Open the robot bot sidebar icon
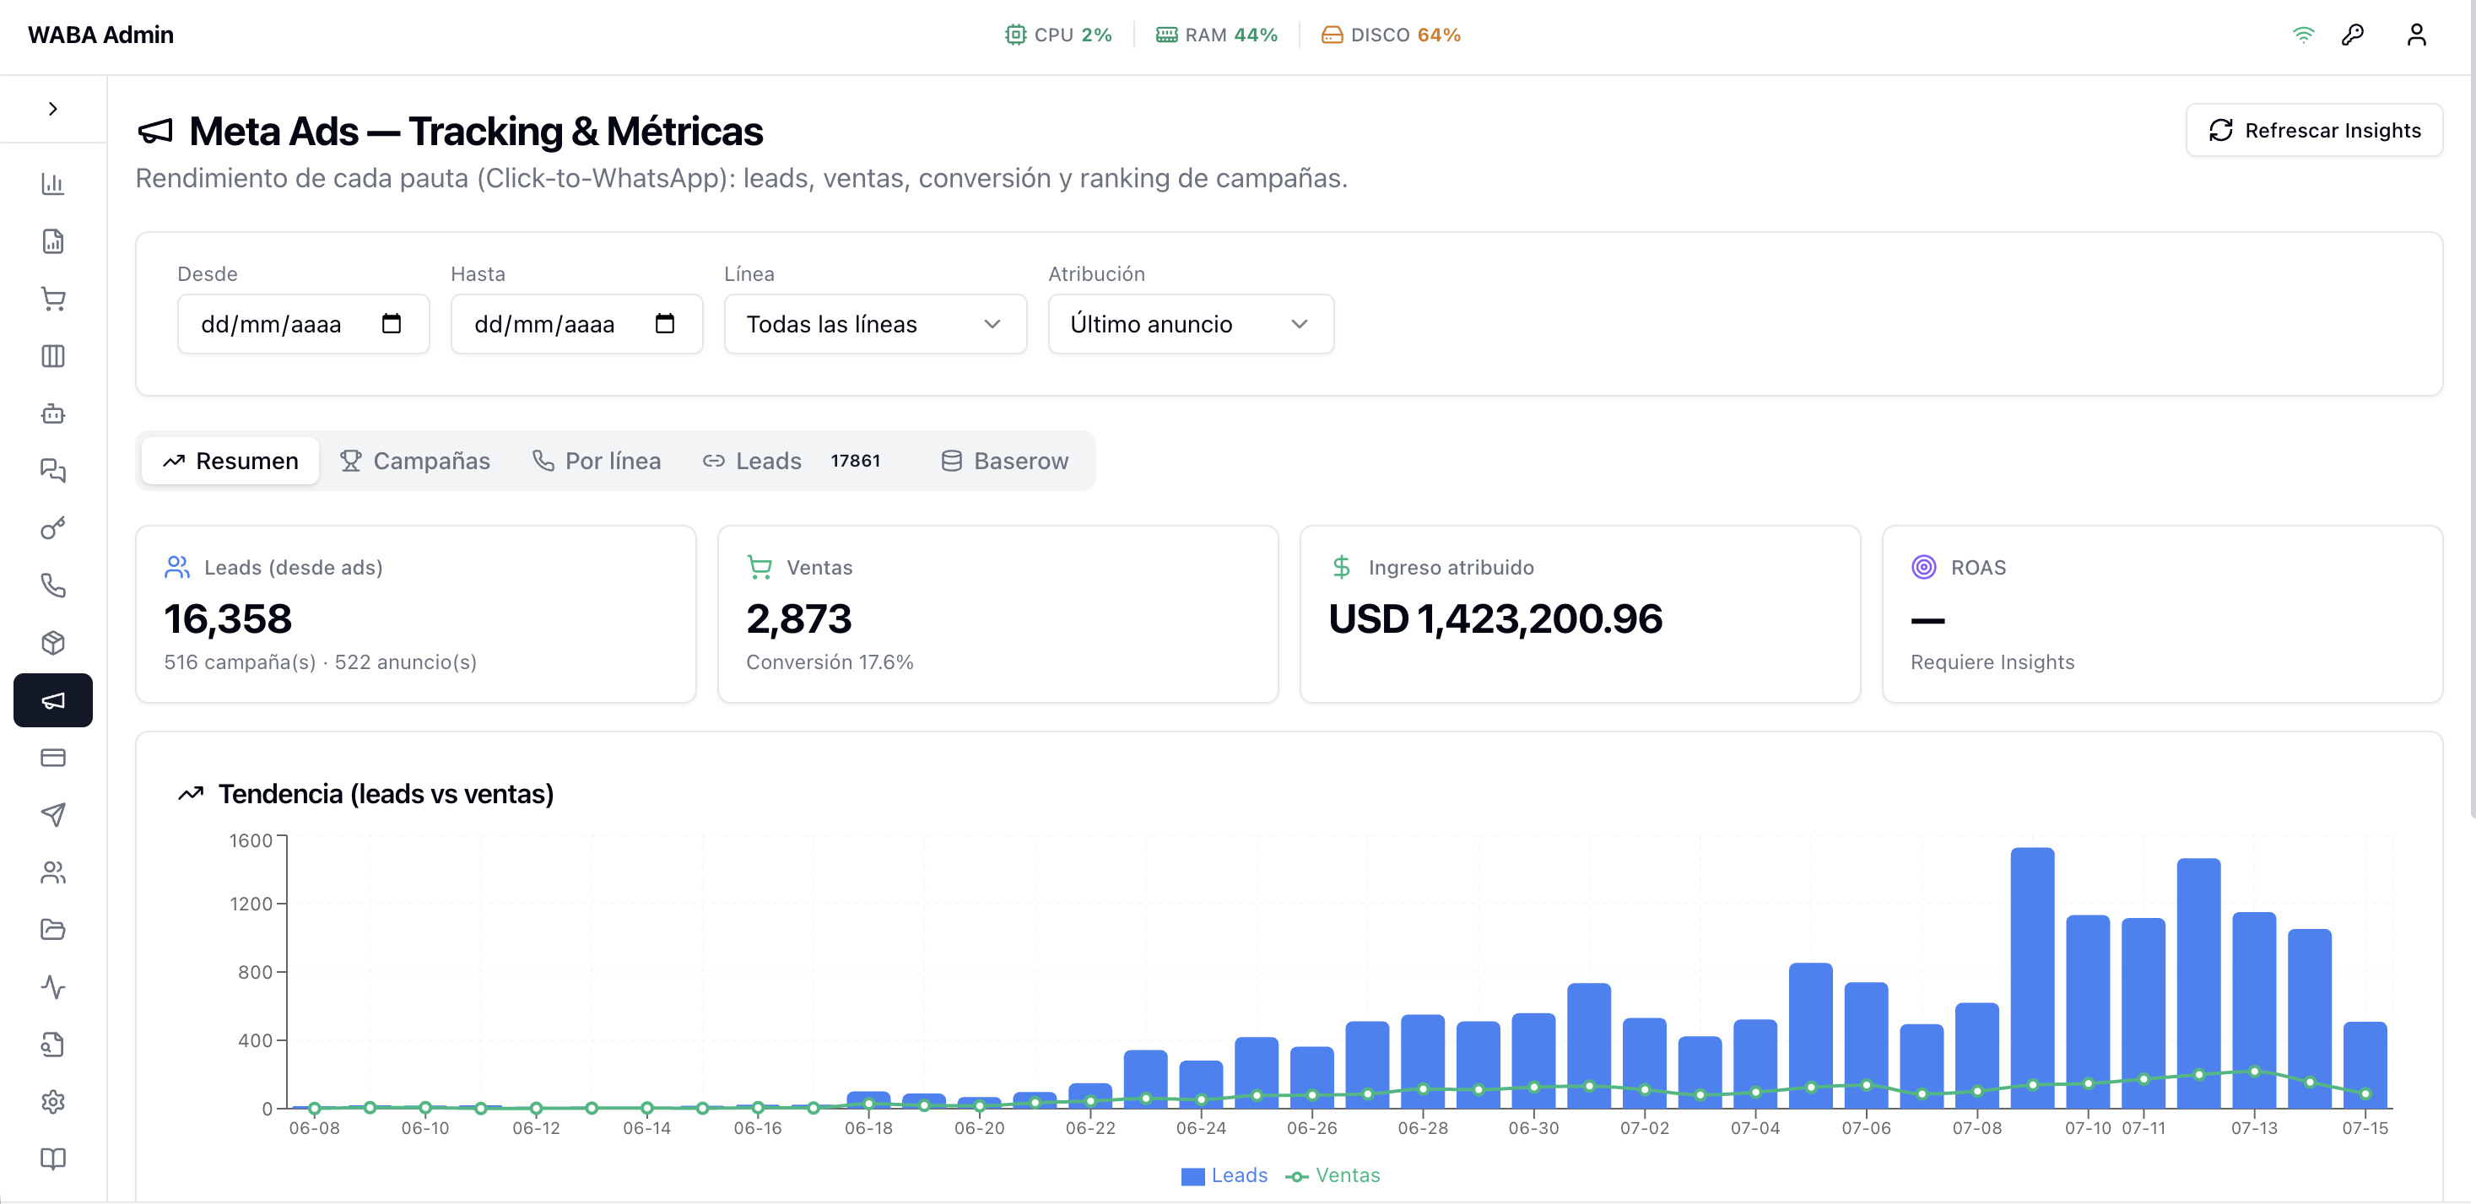 pyautogui.click(x=53, y=414)
